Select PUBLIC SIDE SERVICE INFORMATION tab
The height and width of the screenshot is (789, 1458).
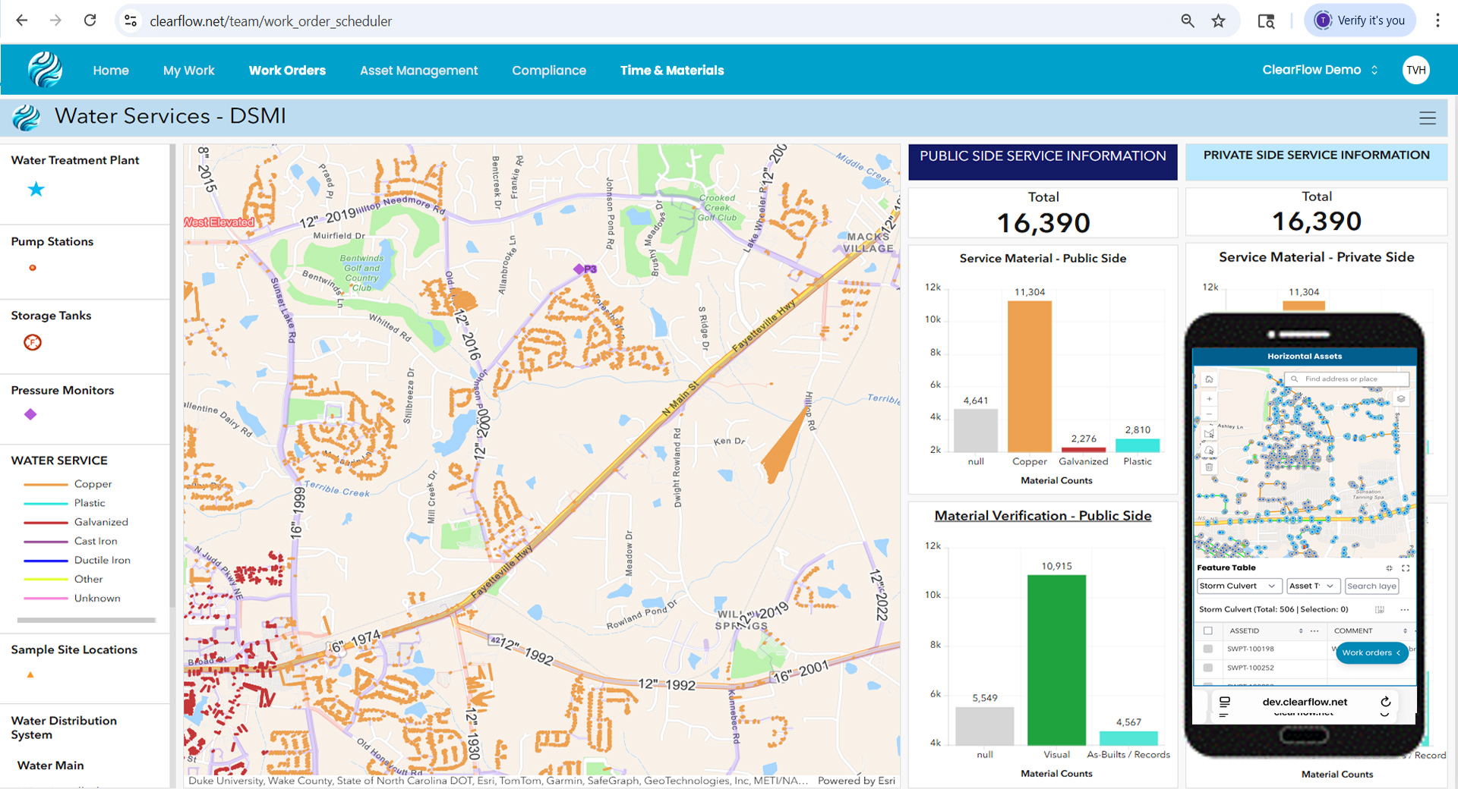[x=1043, y=162]
